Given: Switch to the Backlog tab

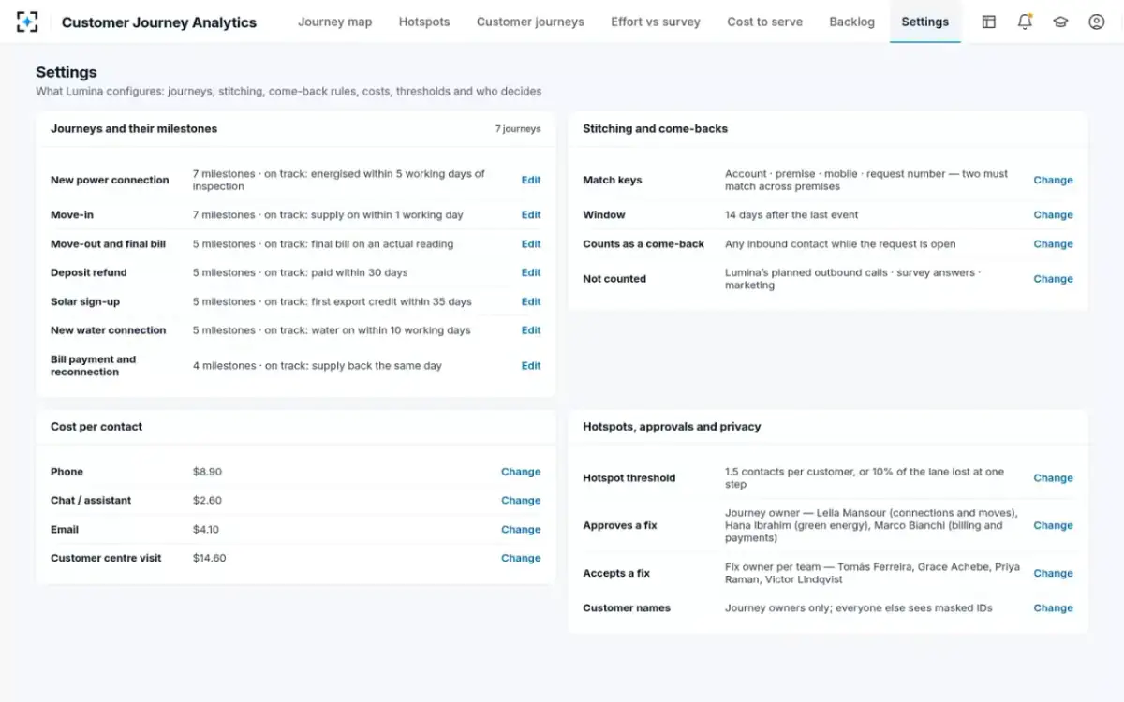Looking at the screenshot, I should tap(851, 22).
